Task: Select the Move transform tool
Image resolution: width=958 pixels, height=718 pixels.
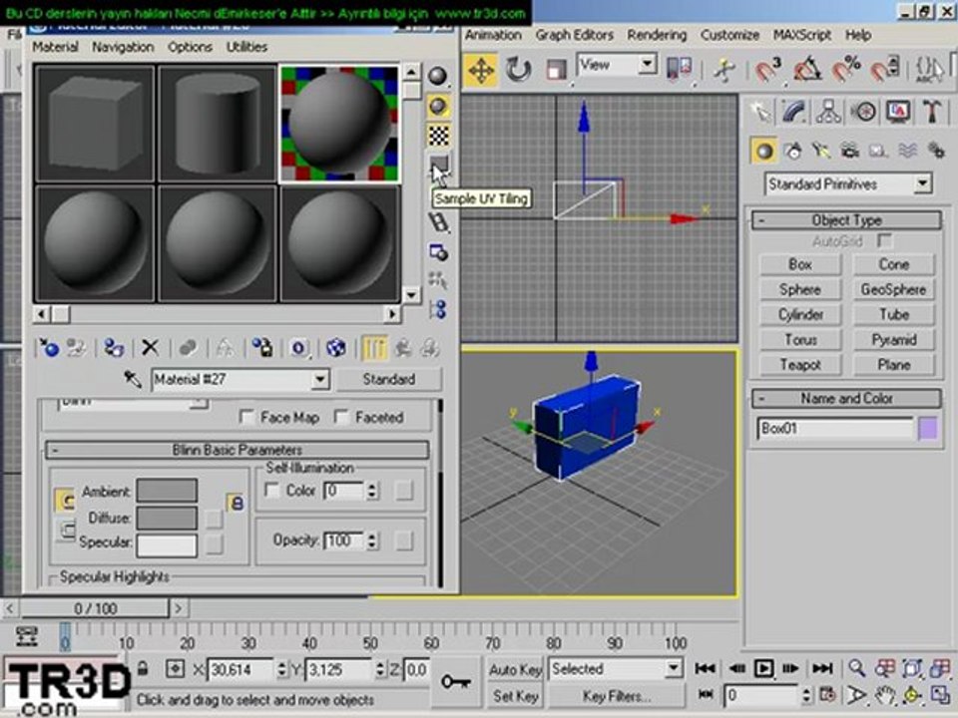Action: (481, 70)
